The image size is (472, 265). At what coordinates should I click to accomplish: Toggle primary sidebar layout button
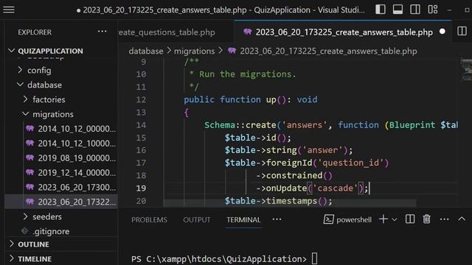point(381,10)
